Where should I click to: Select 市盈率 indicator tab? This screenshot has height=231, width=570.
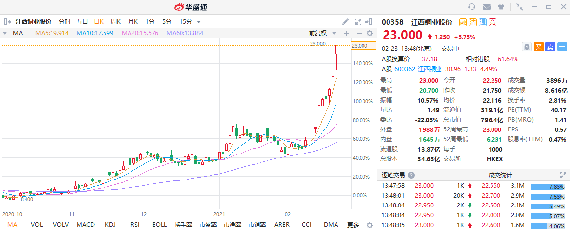pos(208,225)
